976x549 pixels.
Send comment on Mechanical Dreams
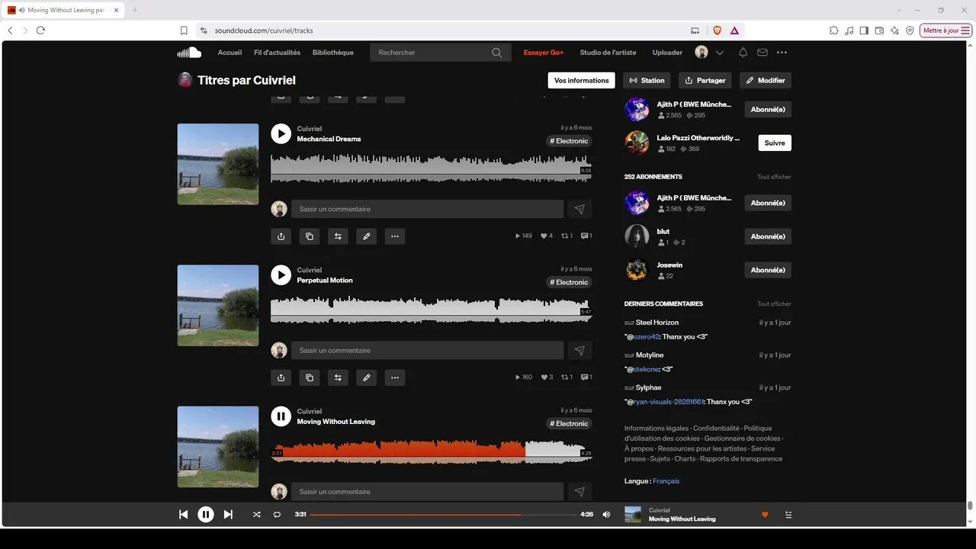pyautogui.click(x=579, y=209)
